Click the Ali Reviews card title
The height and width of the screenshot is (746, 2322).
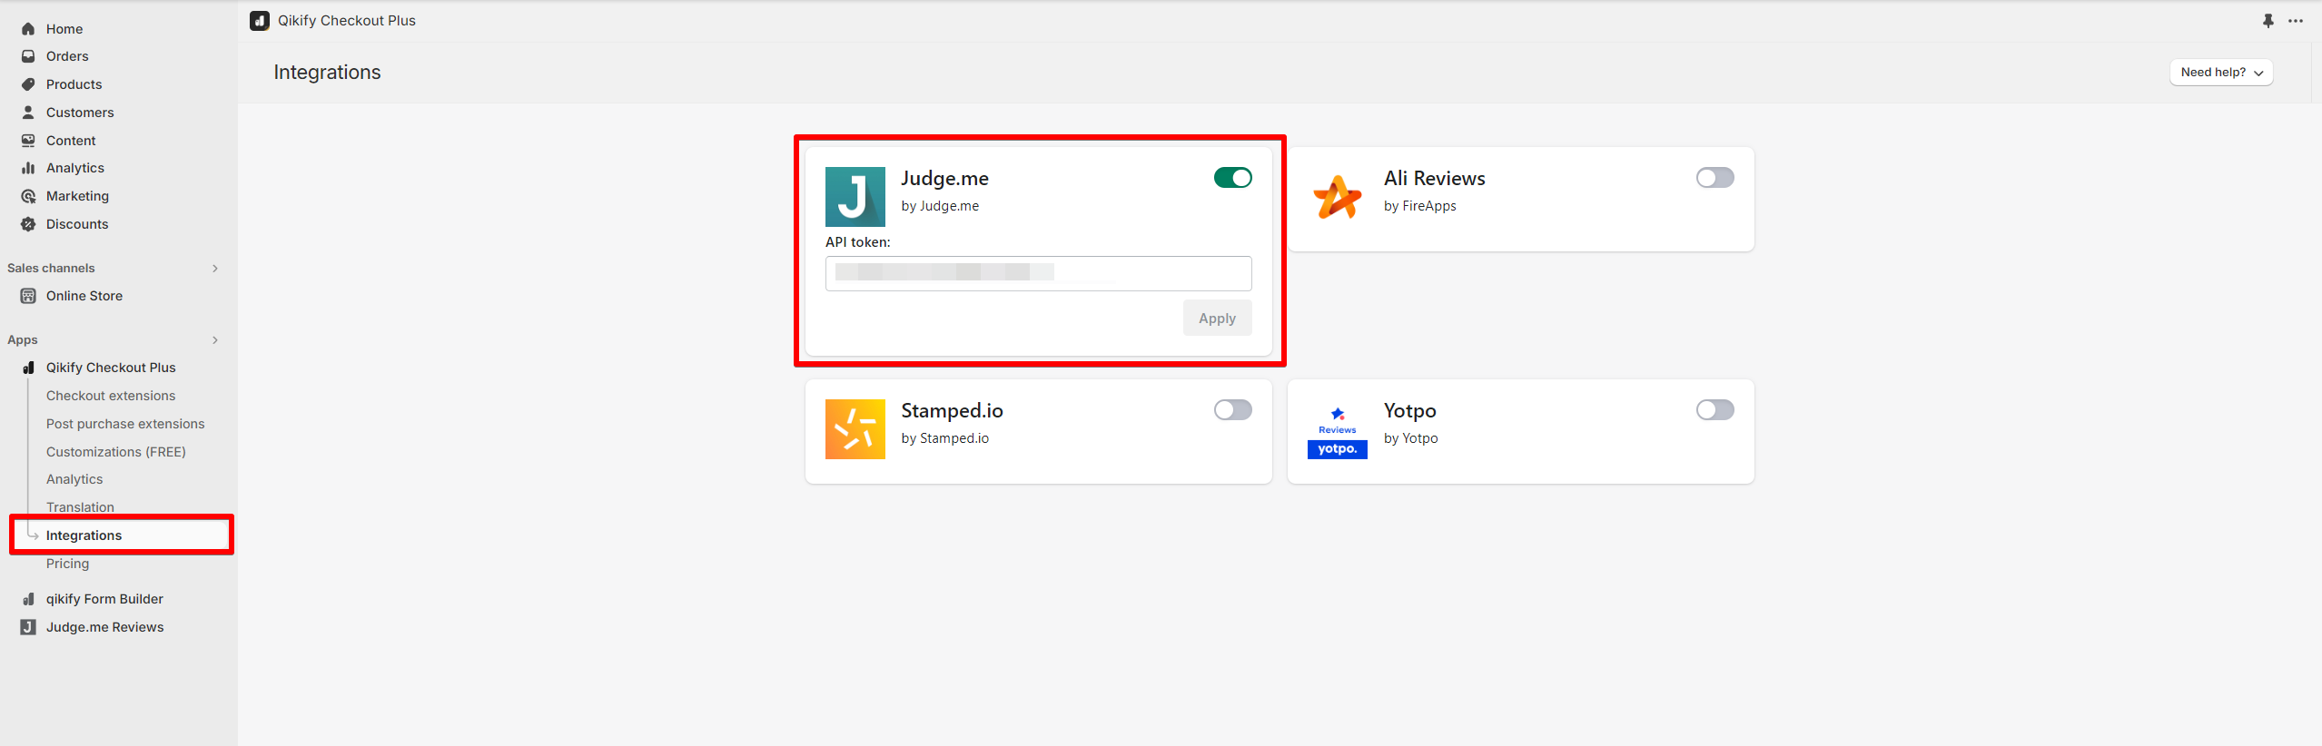point(1435,179)
